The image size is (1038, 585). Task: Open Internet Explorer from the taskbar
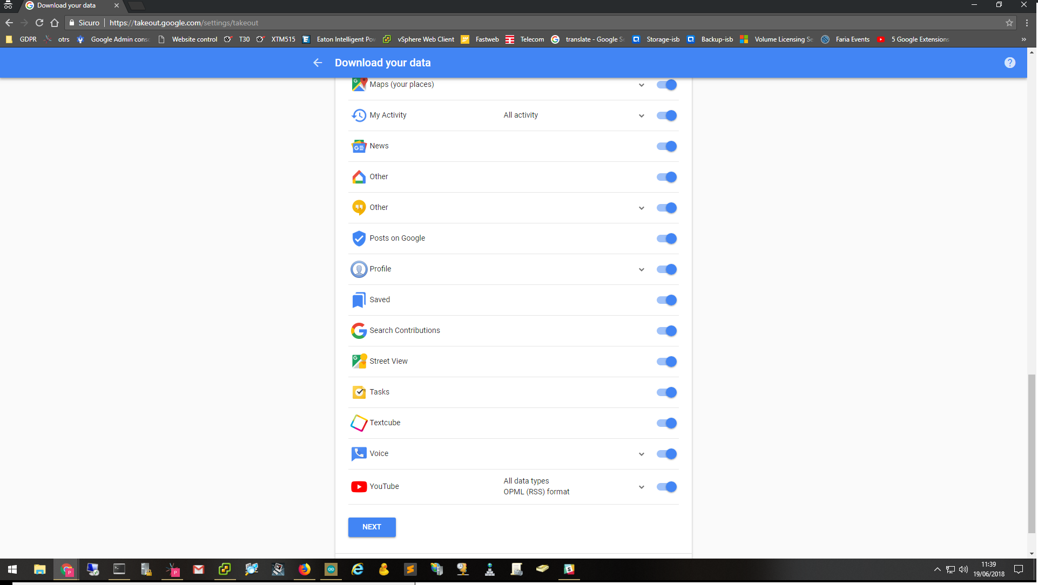point(358,569)
